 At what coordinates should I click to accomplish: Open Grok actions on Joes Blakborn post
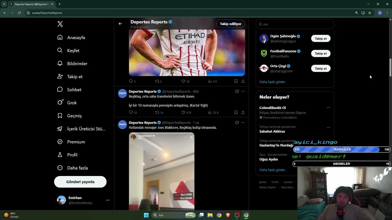(237, 123)
